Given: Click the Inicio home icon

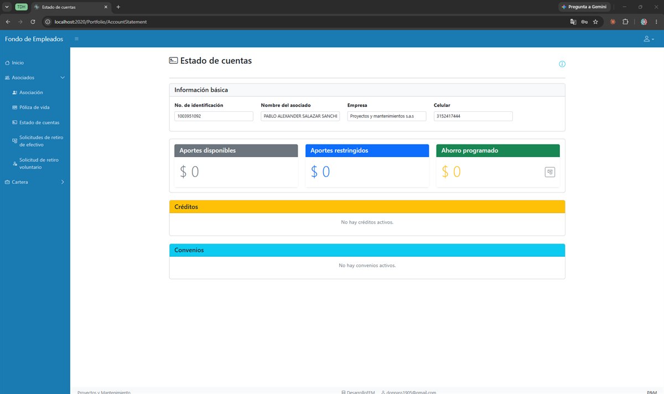Looking at the screenshot, I should (7, 63).
